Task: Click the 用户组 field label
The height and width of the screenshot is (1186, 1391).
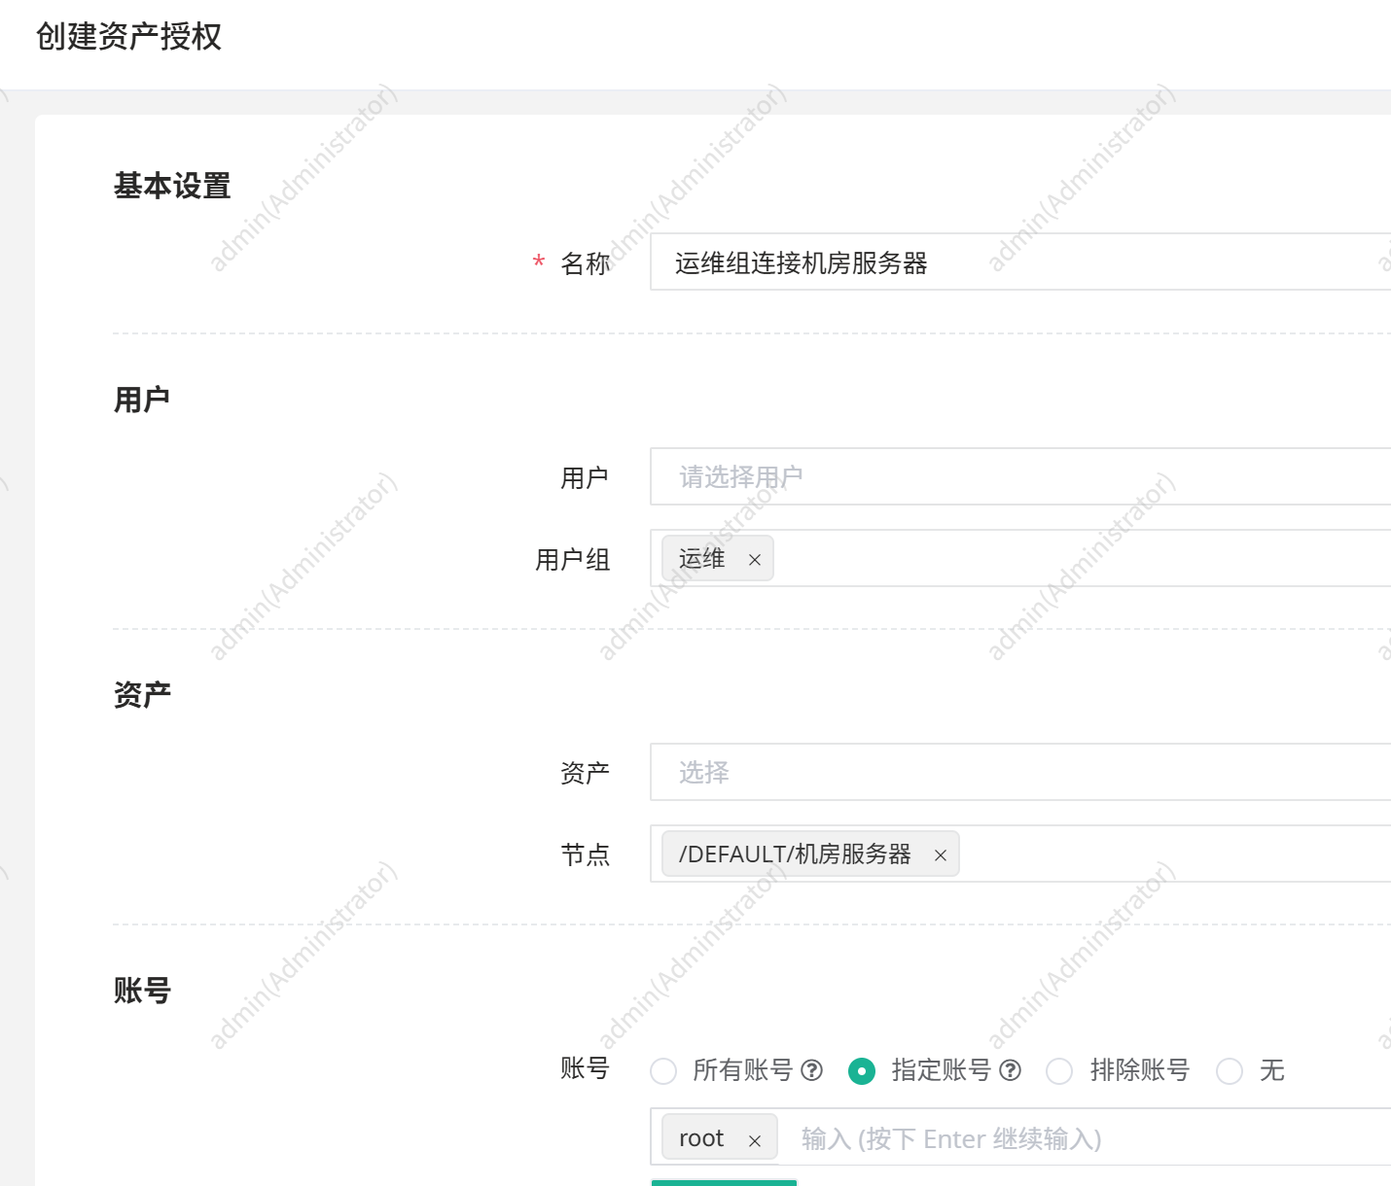Action: click(x=573, y=560)
